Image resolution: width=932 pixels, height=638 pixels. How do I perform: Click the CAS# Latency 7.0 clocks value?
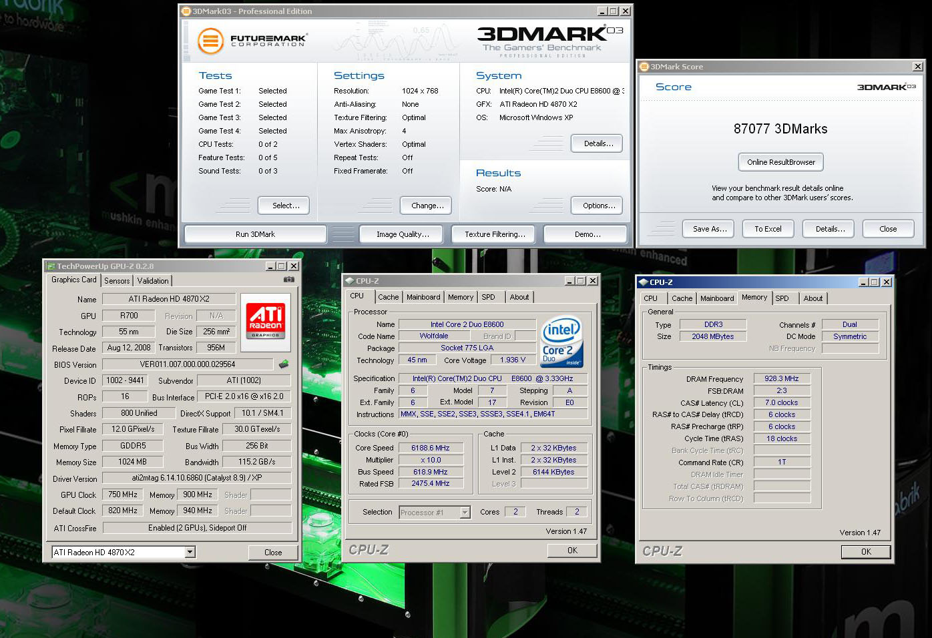pyautogui.click(x=782, y=402)
